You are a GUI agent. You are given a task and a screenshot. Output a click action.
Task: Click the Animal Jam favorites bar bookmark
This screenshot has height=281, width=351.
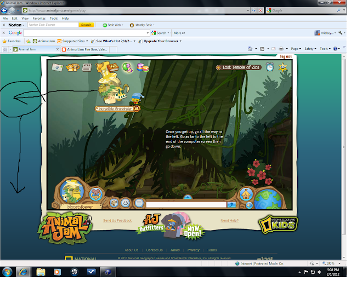click(44, 41)
